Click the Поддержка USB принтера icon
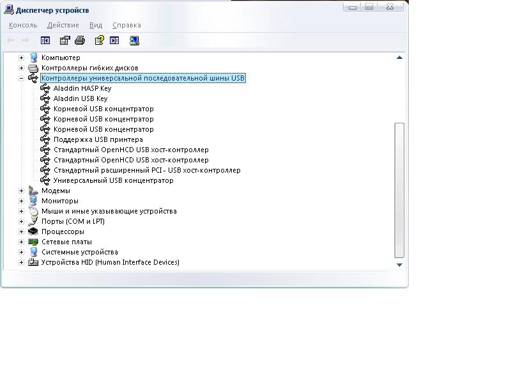 pos(45,139)
